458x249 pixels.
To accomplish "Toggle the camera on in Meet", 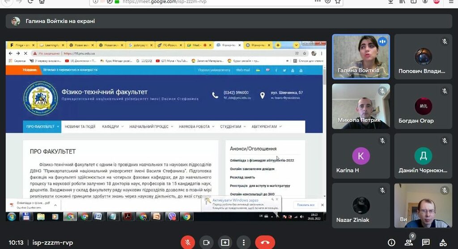I will 206,242.
